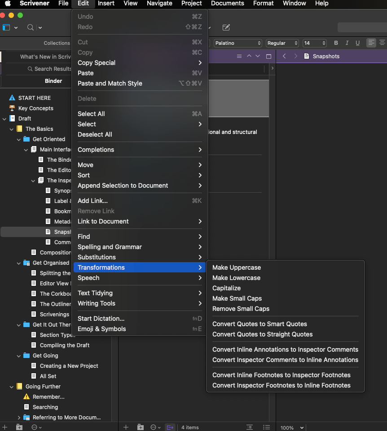Click the project search magnifier icon in toolbar
Viewport: 387px width, 431px height.
click(30, 27)
